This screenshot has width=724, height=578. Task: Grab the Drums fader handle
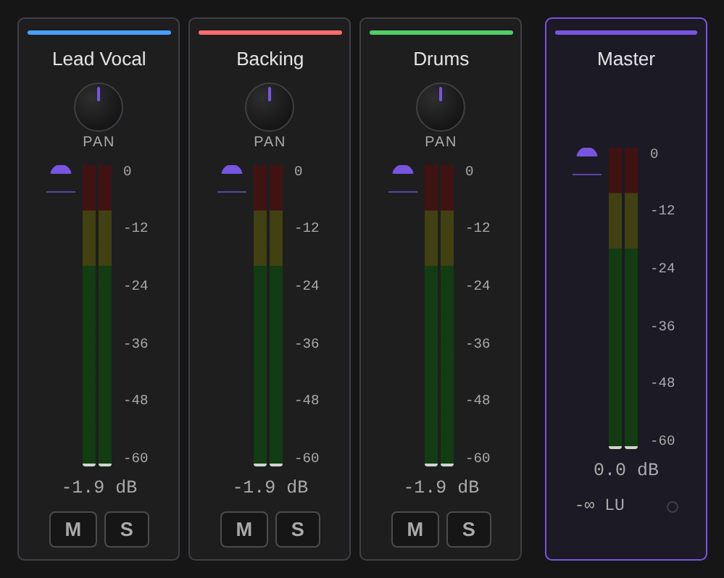[403, 169]
